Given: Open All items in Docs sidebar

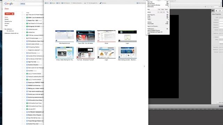Looking at the screenshot, I should 7,23.
